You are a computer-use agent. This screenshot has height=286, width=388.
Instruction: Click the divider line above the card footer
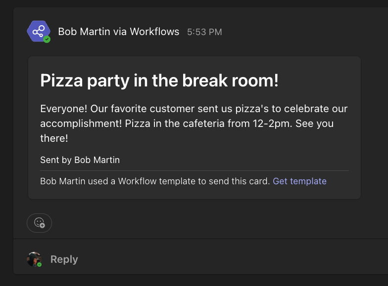[194, 170]
